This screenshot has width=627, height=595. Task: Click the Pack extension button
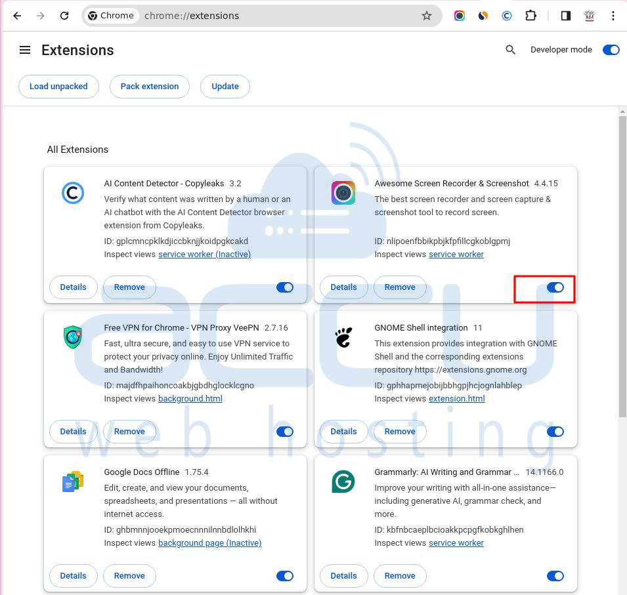tap(150, 87)
